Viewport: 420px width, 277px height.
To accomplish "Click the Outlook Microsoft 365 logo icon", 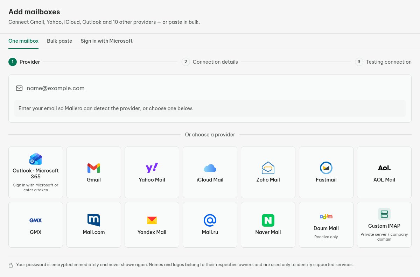I will pos(36,159).
